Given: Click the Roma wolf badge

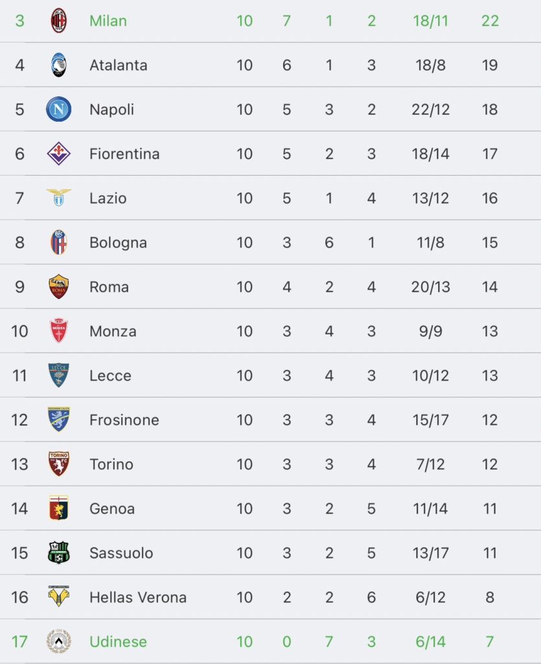Looking at the screenshot, I should coord(59,287).
